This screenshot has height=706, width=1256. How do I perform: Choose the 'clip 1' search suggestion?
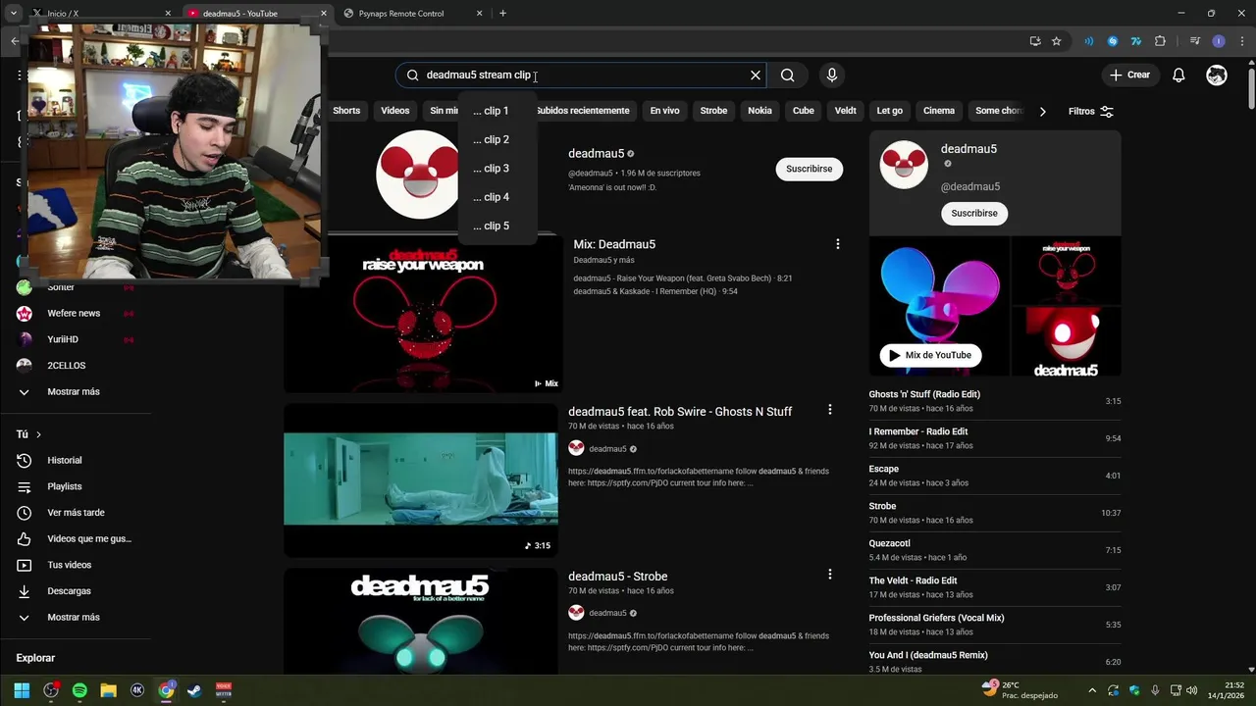tap(497, 111)
